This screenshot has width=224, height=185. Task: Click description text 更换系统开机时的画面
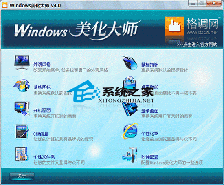[55, 116]
